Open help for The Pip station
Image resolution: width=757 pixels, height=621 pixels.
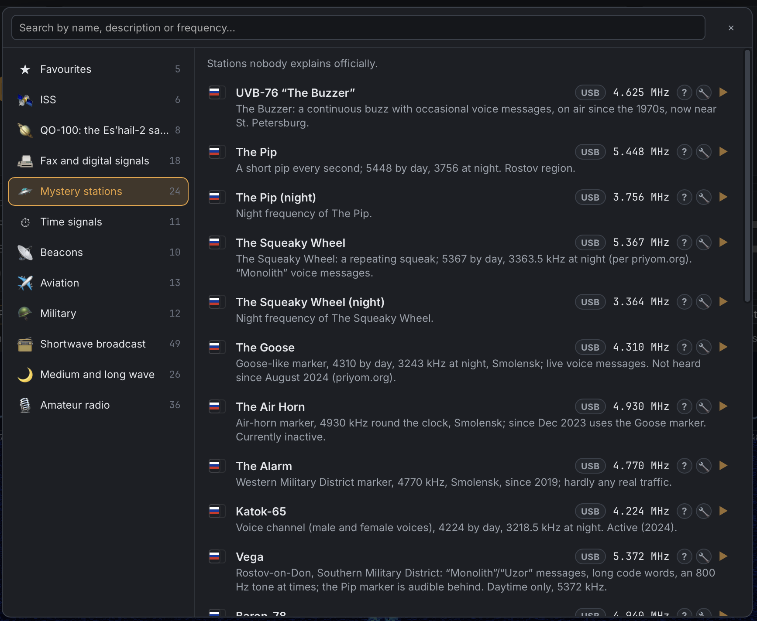684,152
